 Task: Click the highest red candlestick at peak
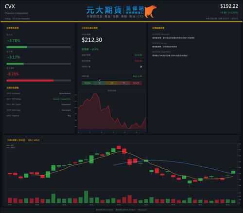click(119, 147)
